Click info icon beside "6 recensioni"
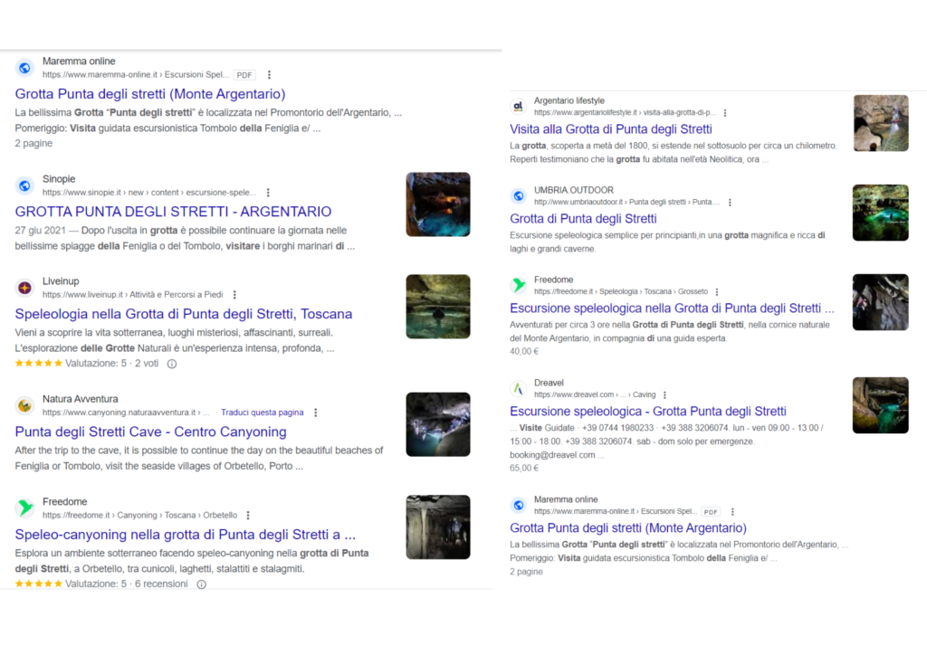 pyautogui.click(x=201, y=584)
